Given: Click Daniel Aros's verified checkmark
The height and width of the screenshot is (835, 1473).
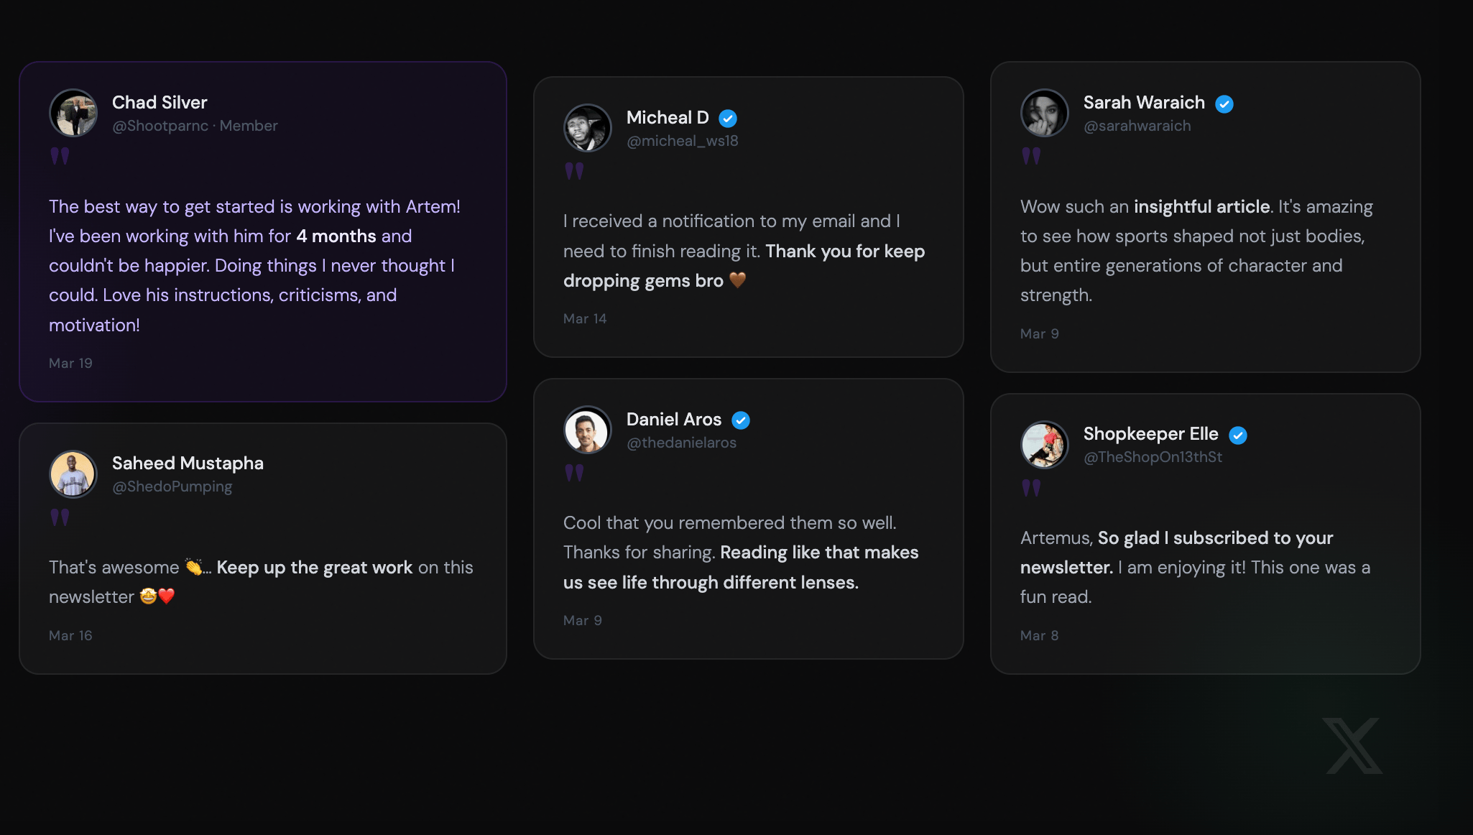Looking at the screenshot, I should [x=741, y=420].
